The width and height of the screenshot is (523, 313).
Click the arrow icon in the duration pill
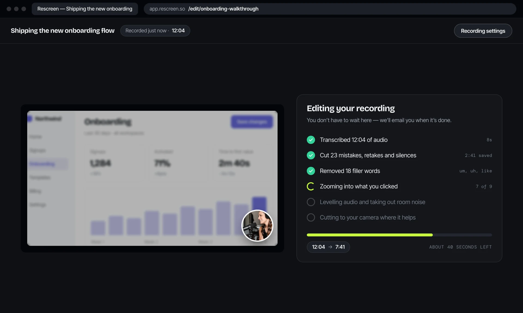click(x=330, y=247)
